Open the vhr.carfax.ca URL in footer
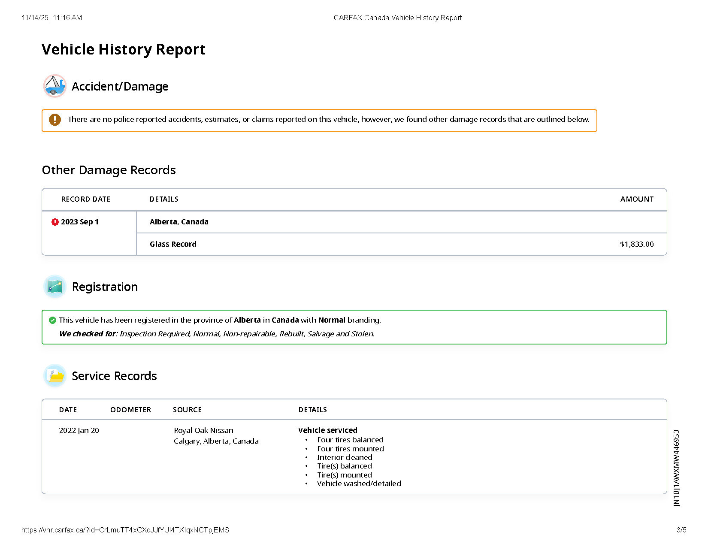Viewport: 708px width, 547px height. pos(125,530)
